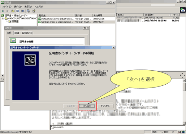Switch to the 詳細 tab
The width and height of the screenshot is (186, 134).
point(17,33)
